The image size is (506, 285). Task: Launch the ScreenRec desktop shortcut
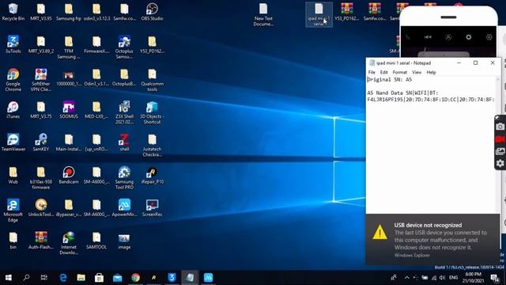click(152, 207)
